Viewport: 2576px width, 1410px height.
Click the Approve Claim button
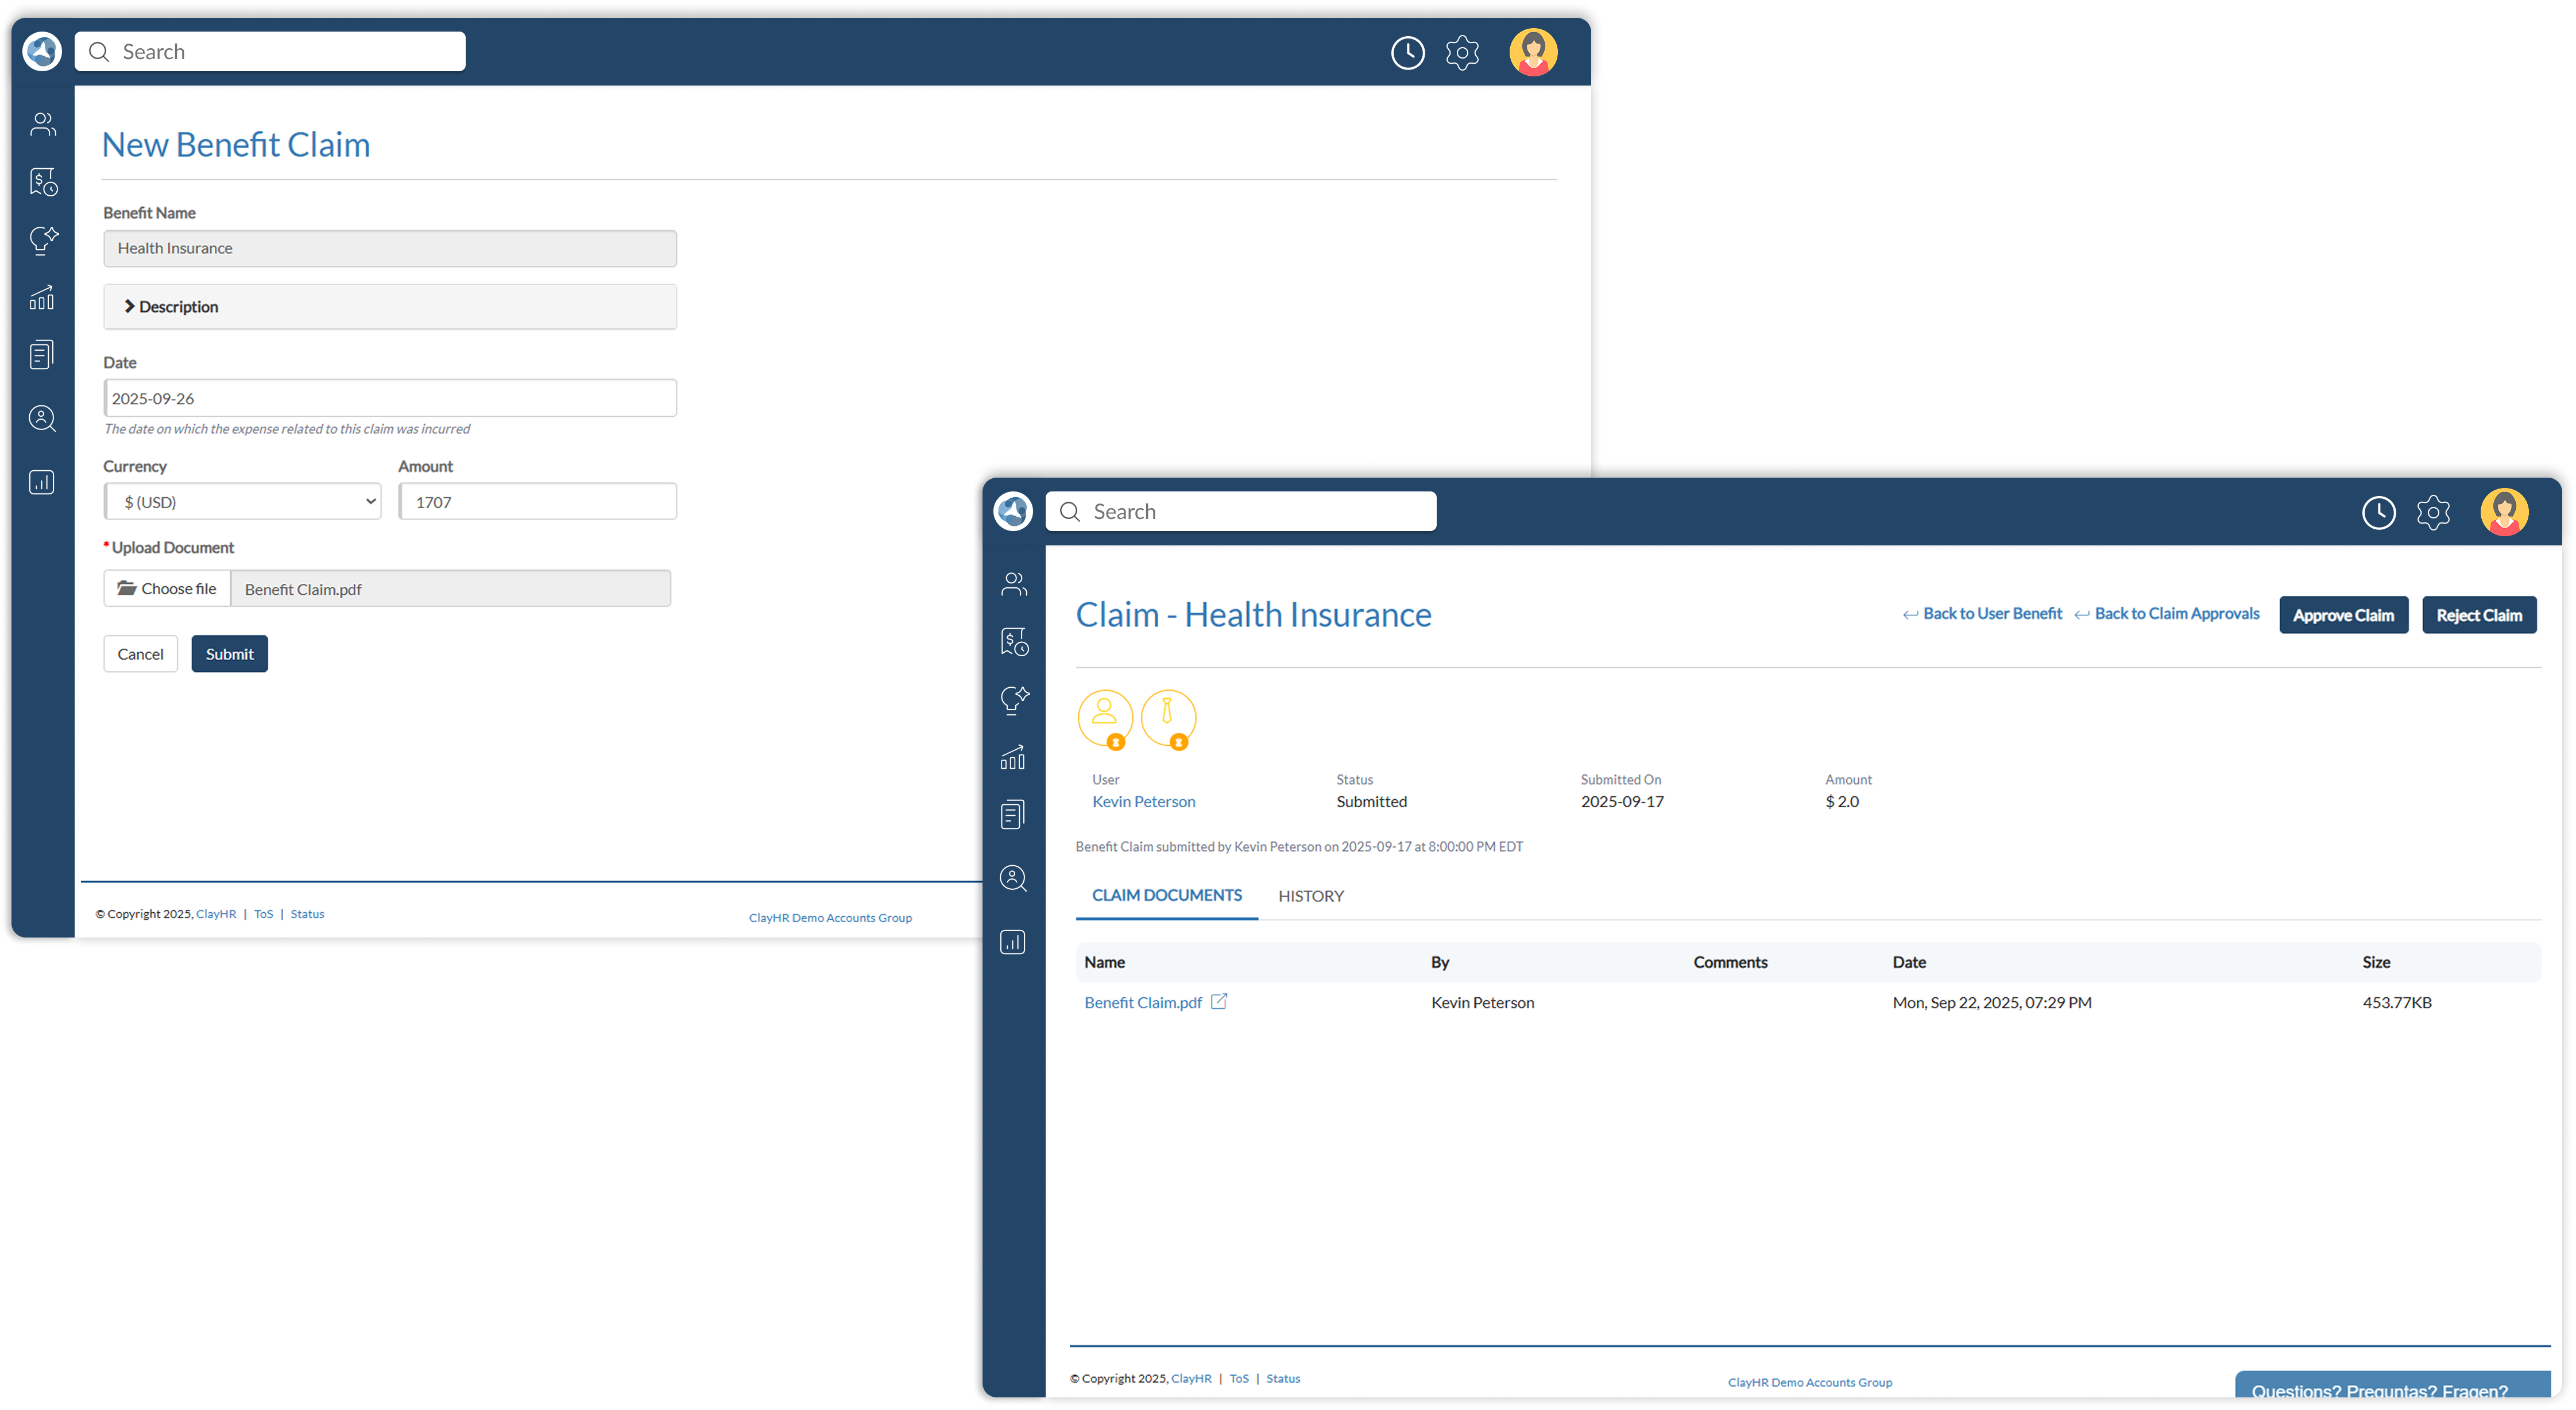click(x=2343, y=614)
